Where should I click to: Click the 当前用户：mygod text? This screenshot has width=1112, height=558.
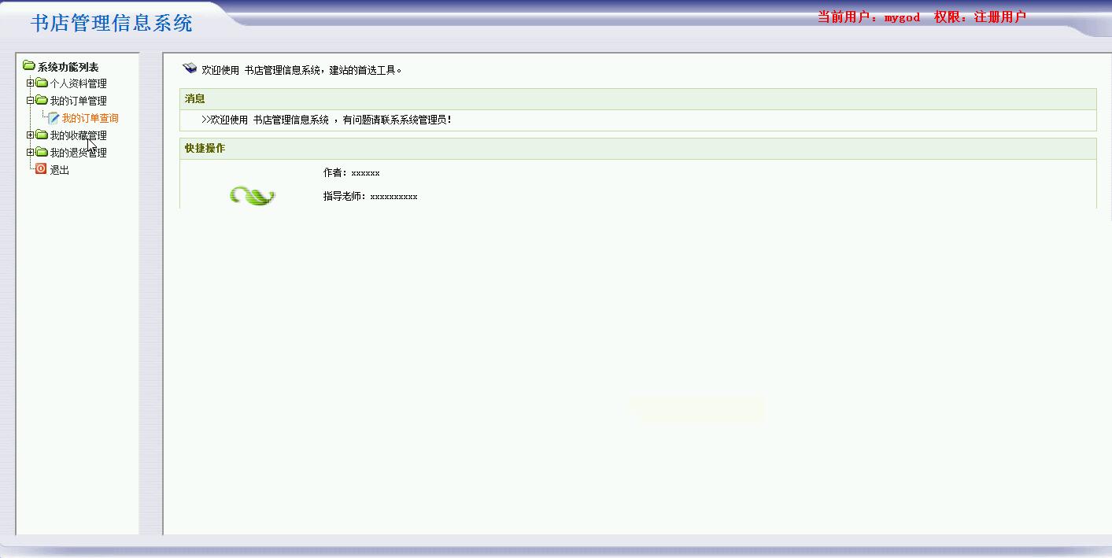pos(869,17)
